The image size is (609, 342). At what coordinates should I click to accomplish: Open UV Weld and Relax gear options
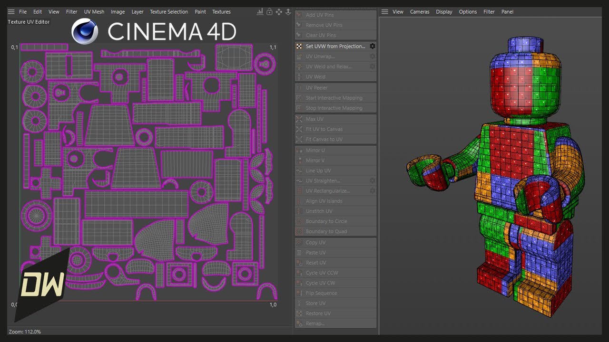pos(373,66)
